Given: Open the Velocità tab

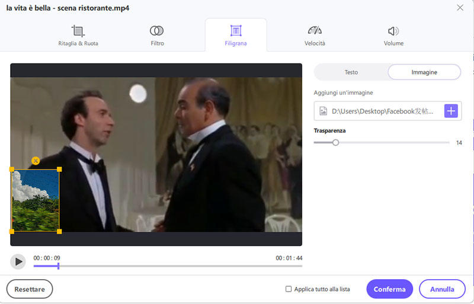Looking at the screenshot, I should 315,36.
